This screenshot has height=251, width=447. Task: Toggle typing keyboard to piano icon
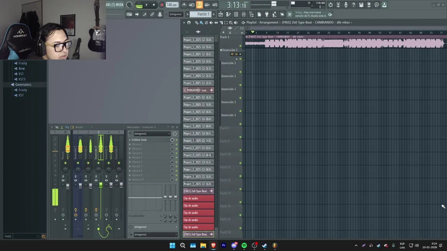click(129, 14)
